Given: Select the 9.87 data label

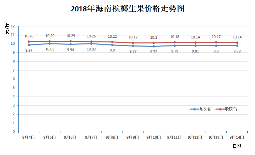Looking at the screenshot, I should [x=29, y=50].
